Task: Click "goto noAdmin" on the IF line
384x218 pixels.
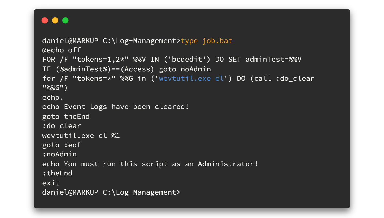Action: tap(185, 69)
